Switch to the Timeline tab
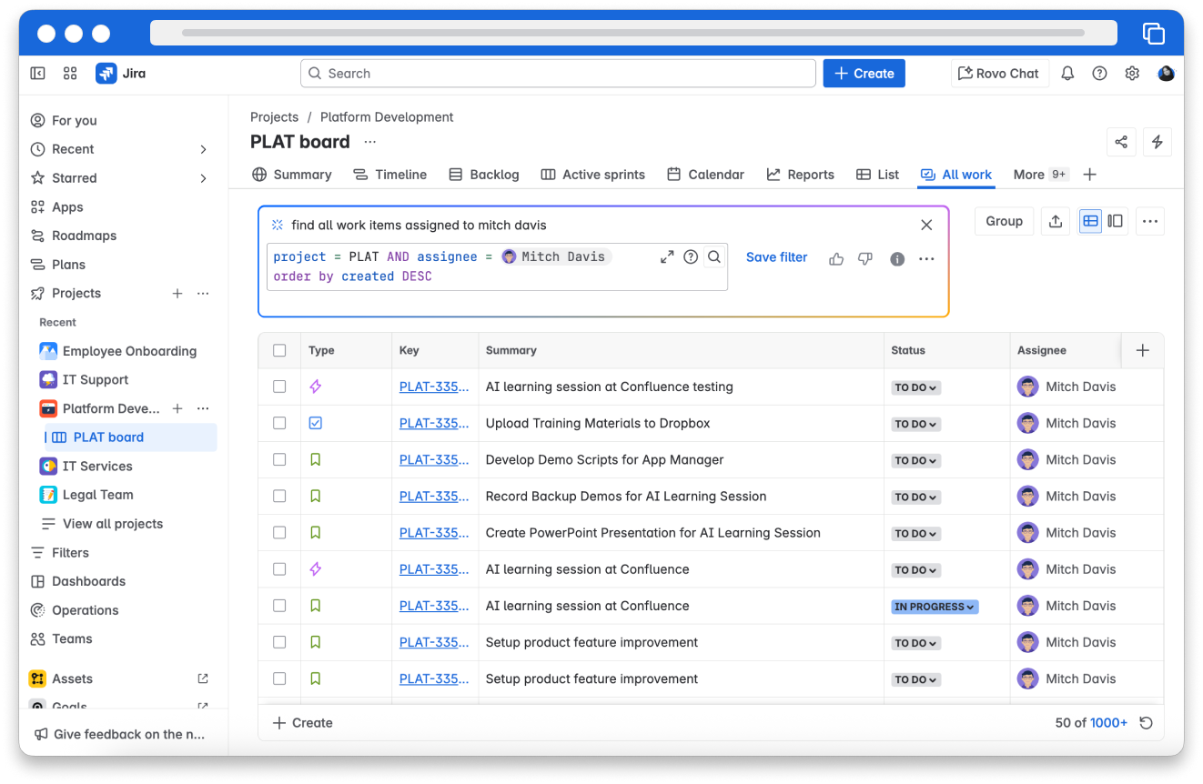The width and height of the screenshot is (1203, 784). click(389, 175)
